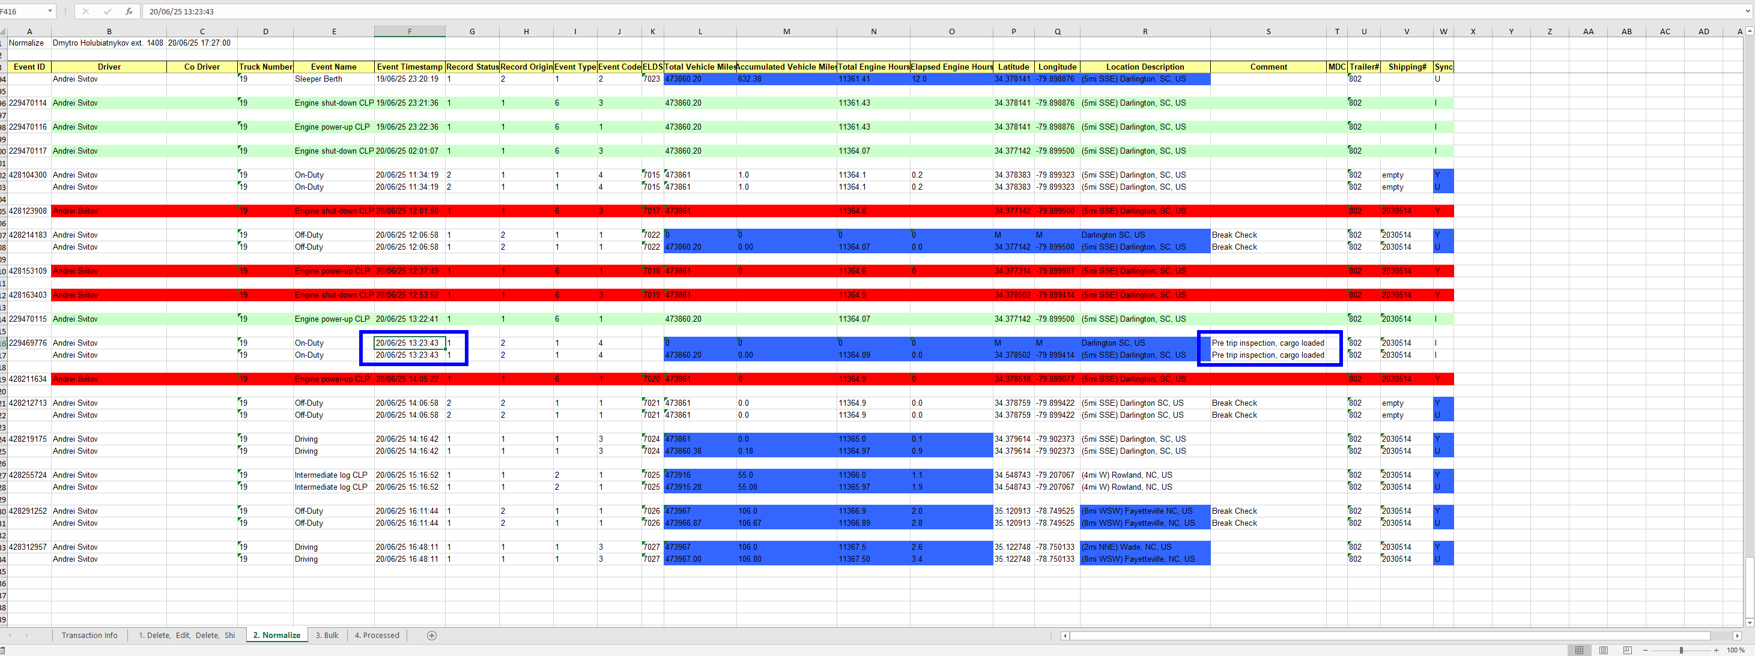Click Total Vehicle Miles cell 473966.87
The width and height of the screenshot is (1755, 656).
coord(700,523)
